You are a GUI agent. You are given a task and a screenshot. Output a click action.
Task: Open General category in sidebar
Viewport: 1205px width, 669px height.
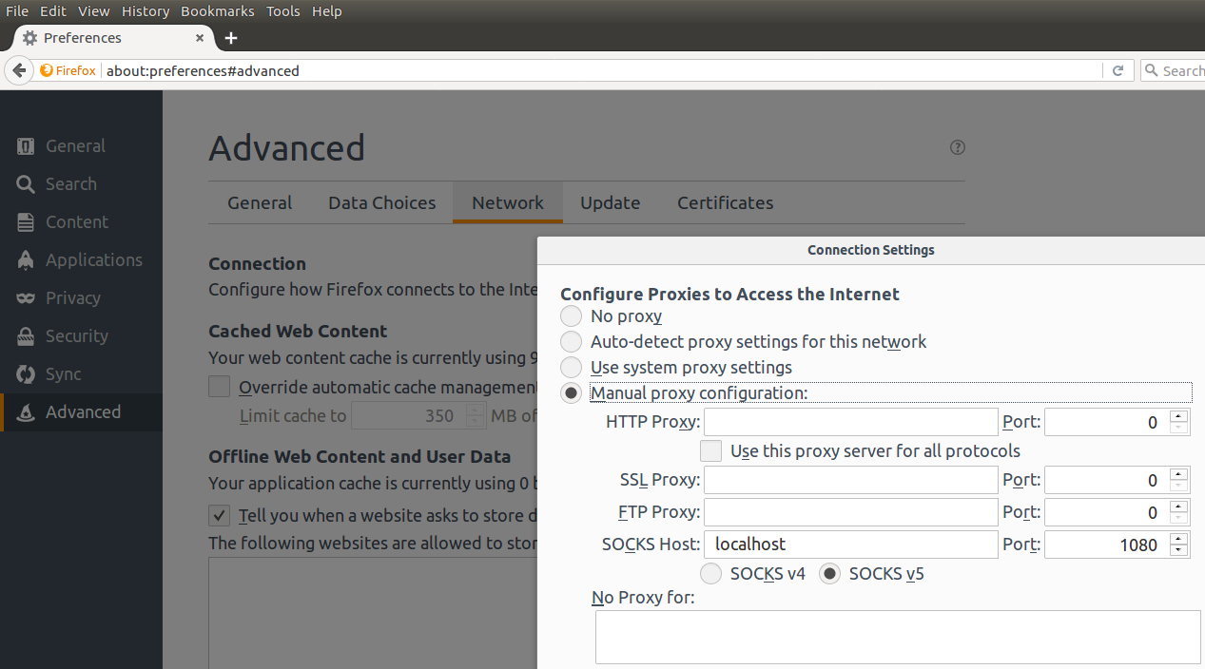pyautogui.click(x=75, y=146)
